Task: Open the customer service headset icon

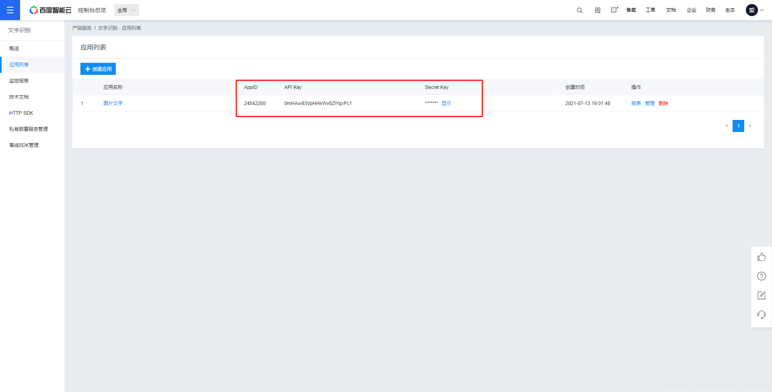Action: (762, 315)
